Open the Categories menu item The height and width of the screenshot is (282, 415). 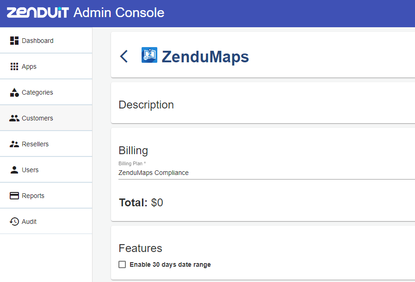coord(46,92)
